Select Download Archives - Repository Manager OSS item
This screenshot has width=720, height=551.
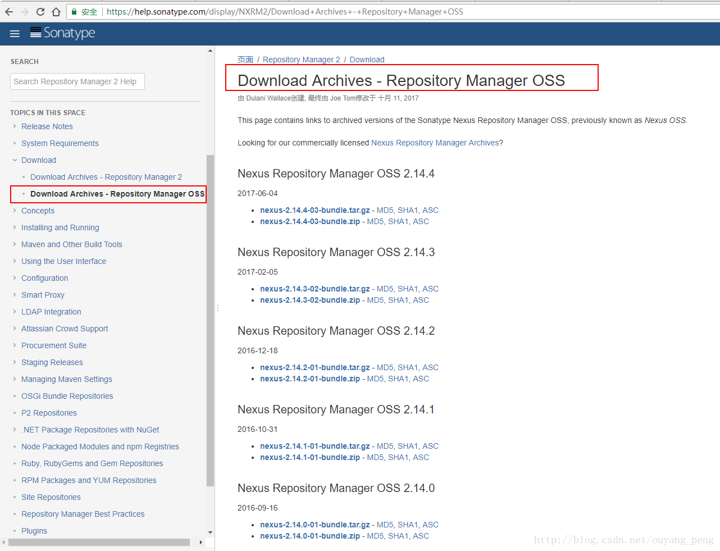tap(117, 194)
